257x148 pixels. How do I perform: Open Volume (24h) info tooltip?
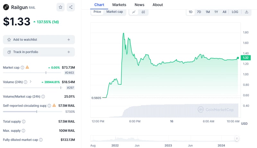(25, 82)
